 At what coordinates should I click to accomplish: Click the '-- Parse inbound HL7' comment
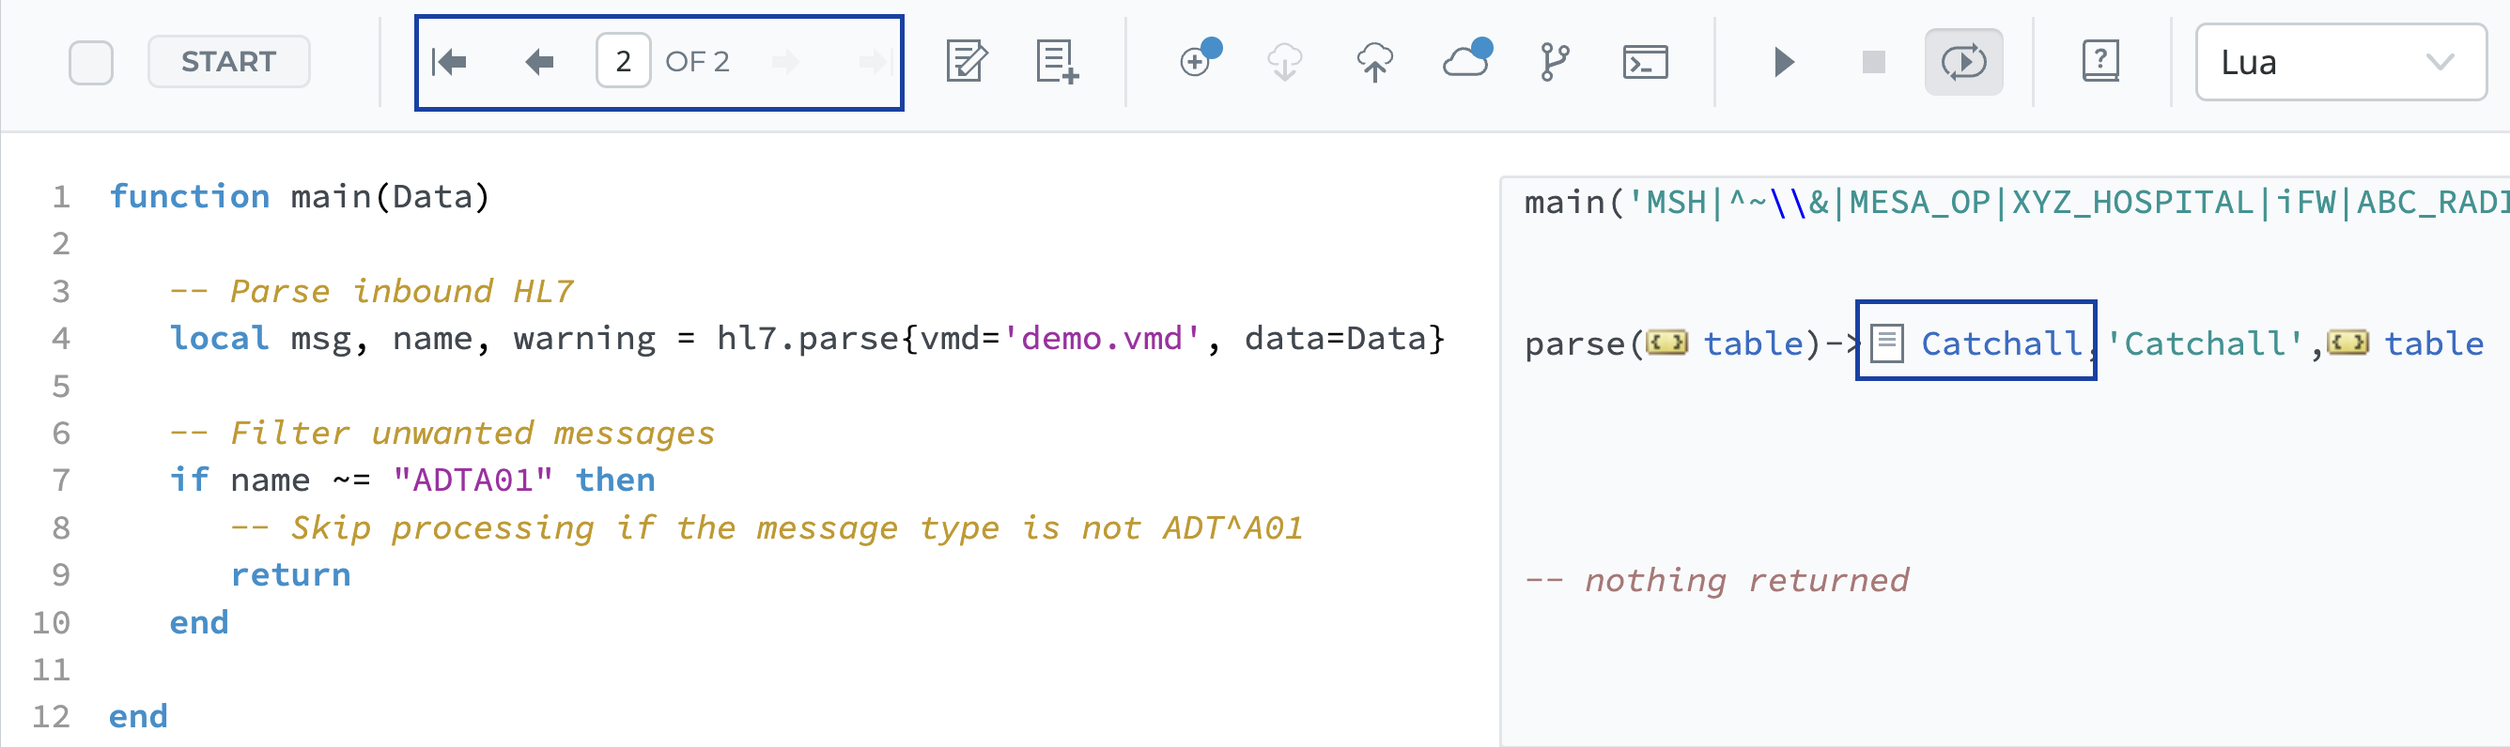pyautogui.click(x=371, y=290)
